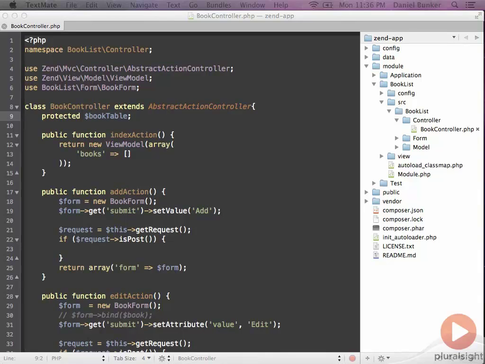
Task: Open the Notification Center list icon
Action: 470,5
